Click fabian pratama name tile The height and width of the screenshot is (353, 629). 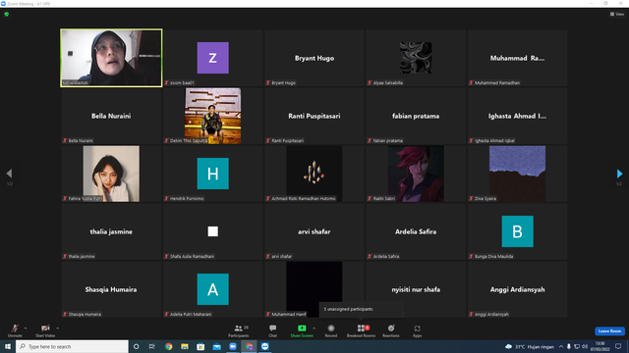click(x=416, y=116)
